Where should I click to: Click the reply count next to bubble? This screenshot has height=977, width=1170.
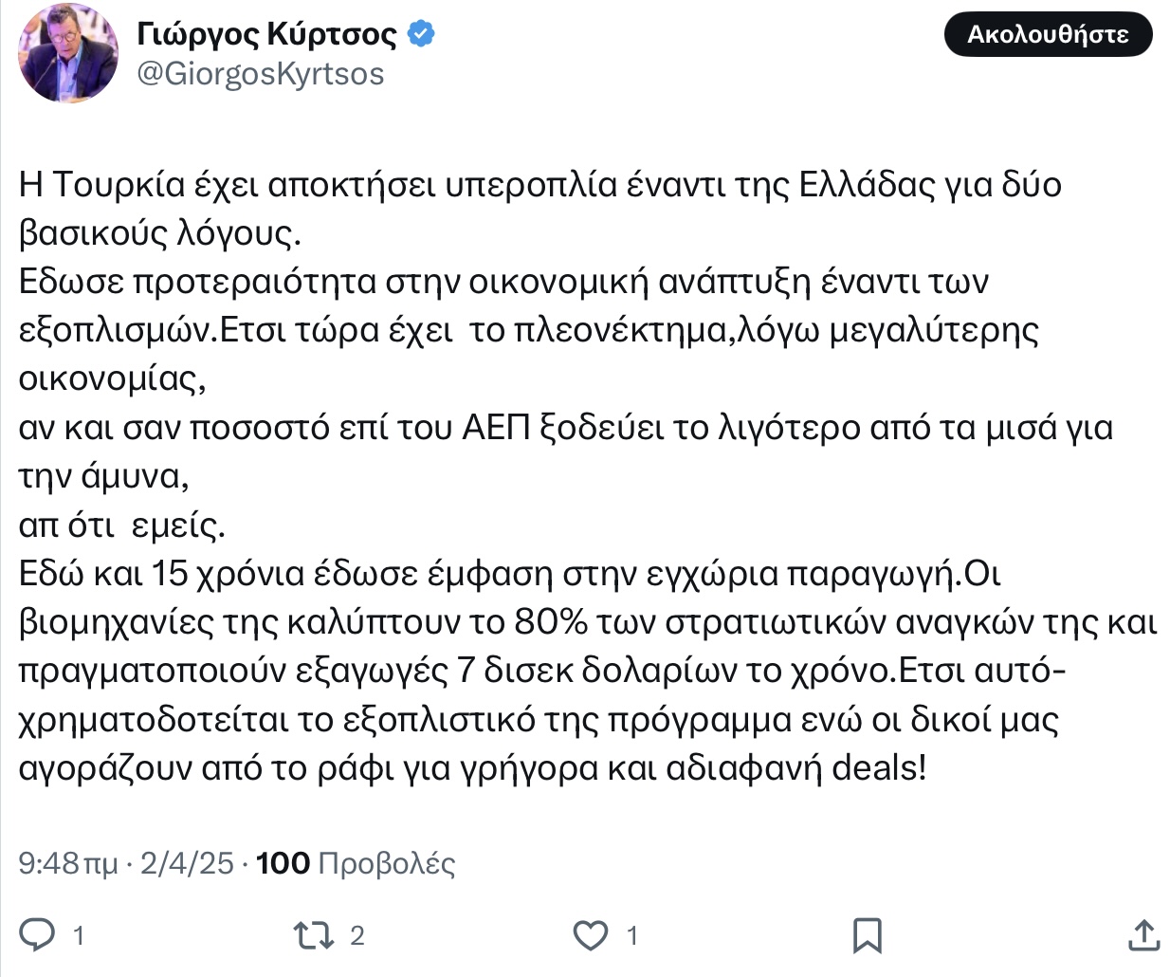click(79, 936)
